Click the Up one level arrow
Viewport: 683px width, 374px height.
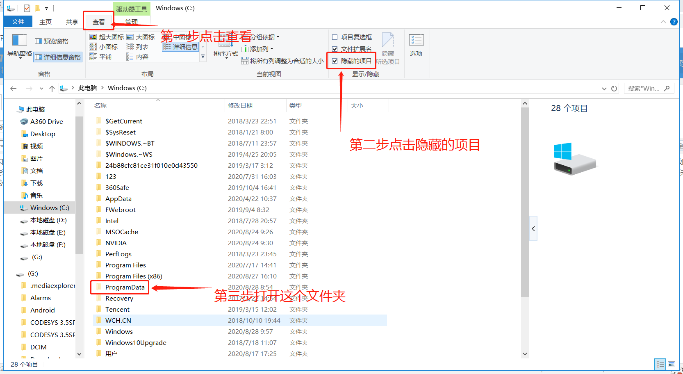click(x=52, y=88)
